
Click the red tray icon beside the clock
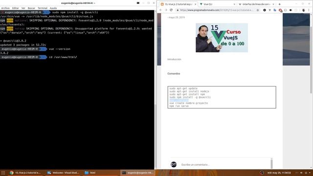(262, 173)
